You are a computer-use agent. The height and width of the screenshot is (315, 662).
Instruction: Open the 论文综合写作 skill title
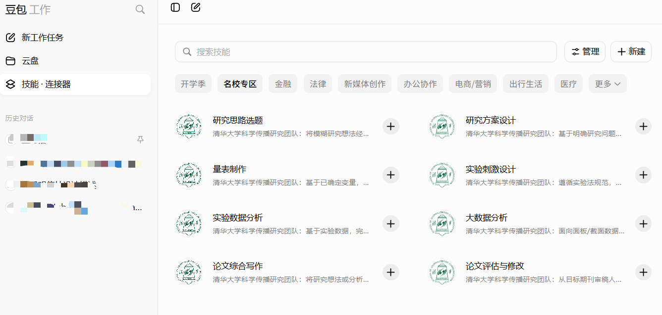(238, 266)
